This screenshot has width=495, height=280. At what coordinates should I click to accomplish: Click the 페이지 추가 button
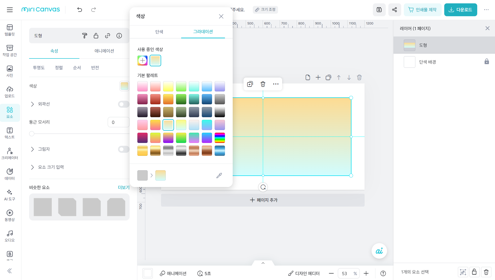pyautogui.click(x=263, y=200)
